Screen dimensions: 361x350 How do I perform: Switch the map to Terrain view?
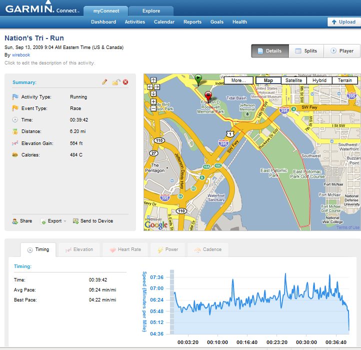[345, 80]
